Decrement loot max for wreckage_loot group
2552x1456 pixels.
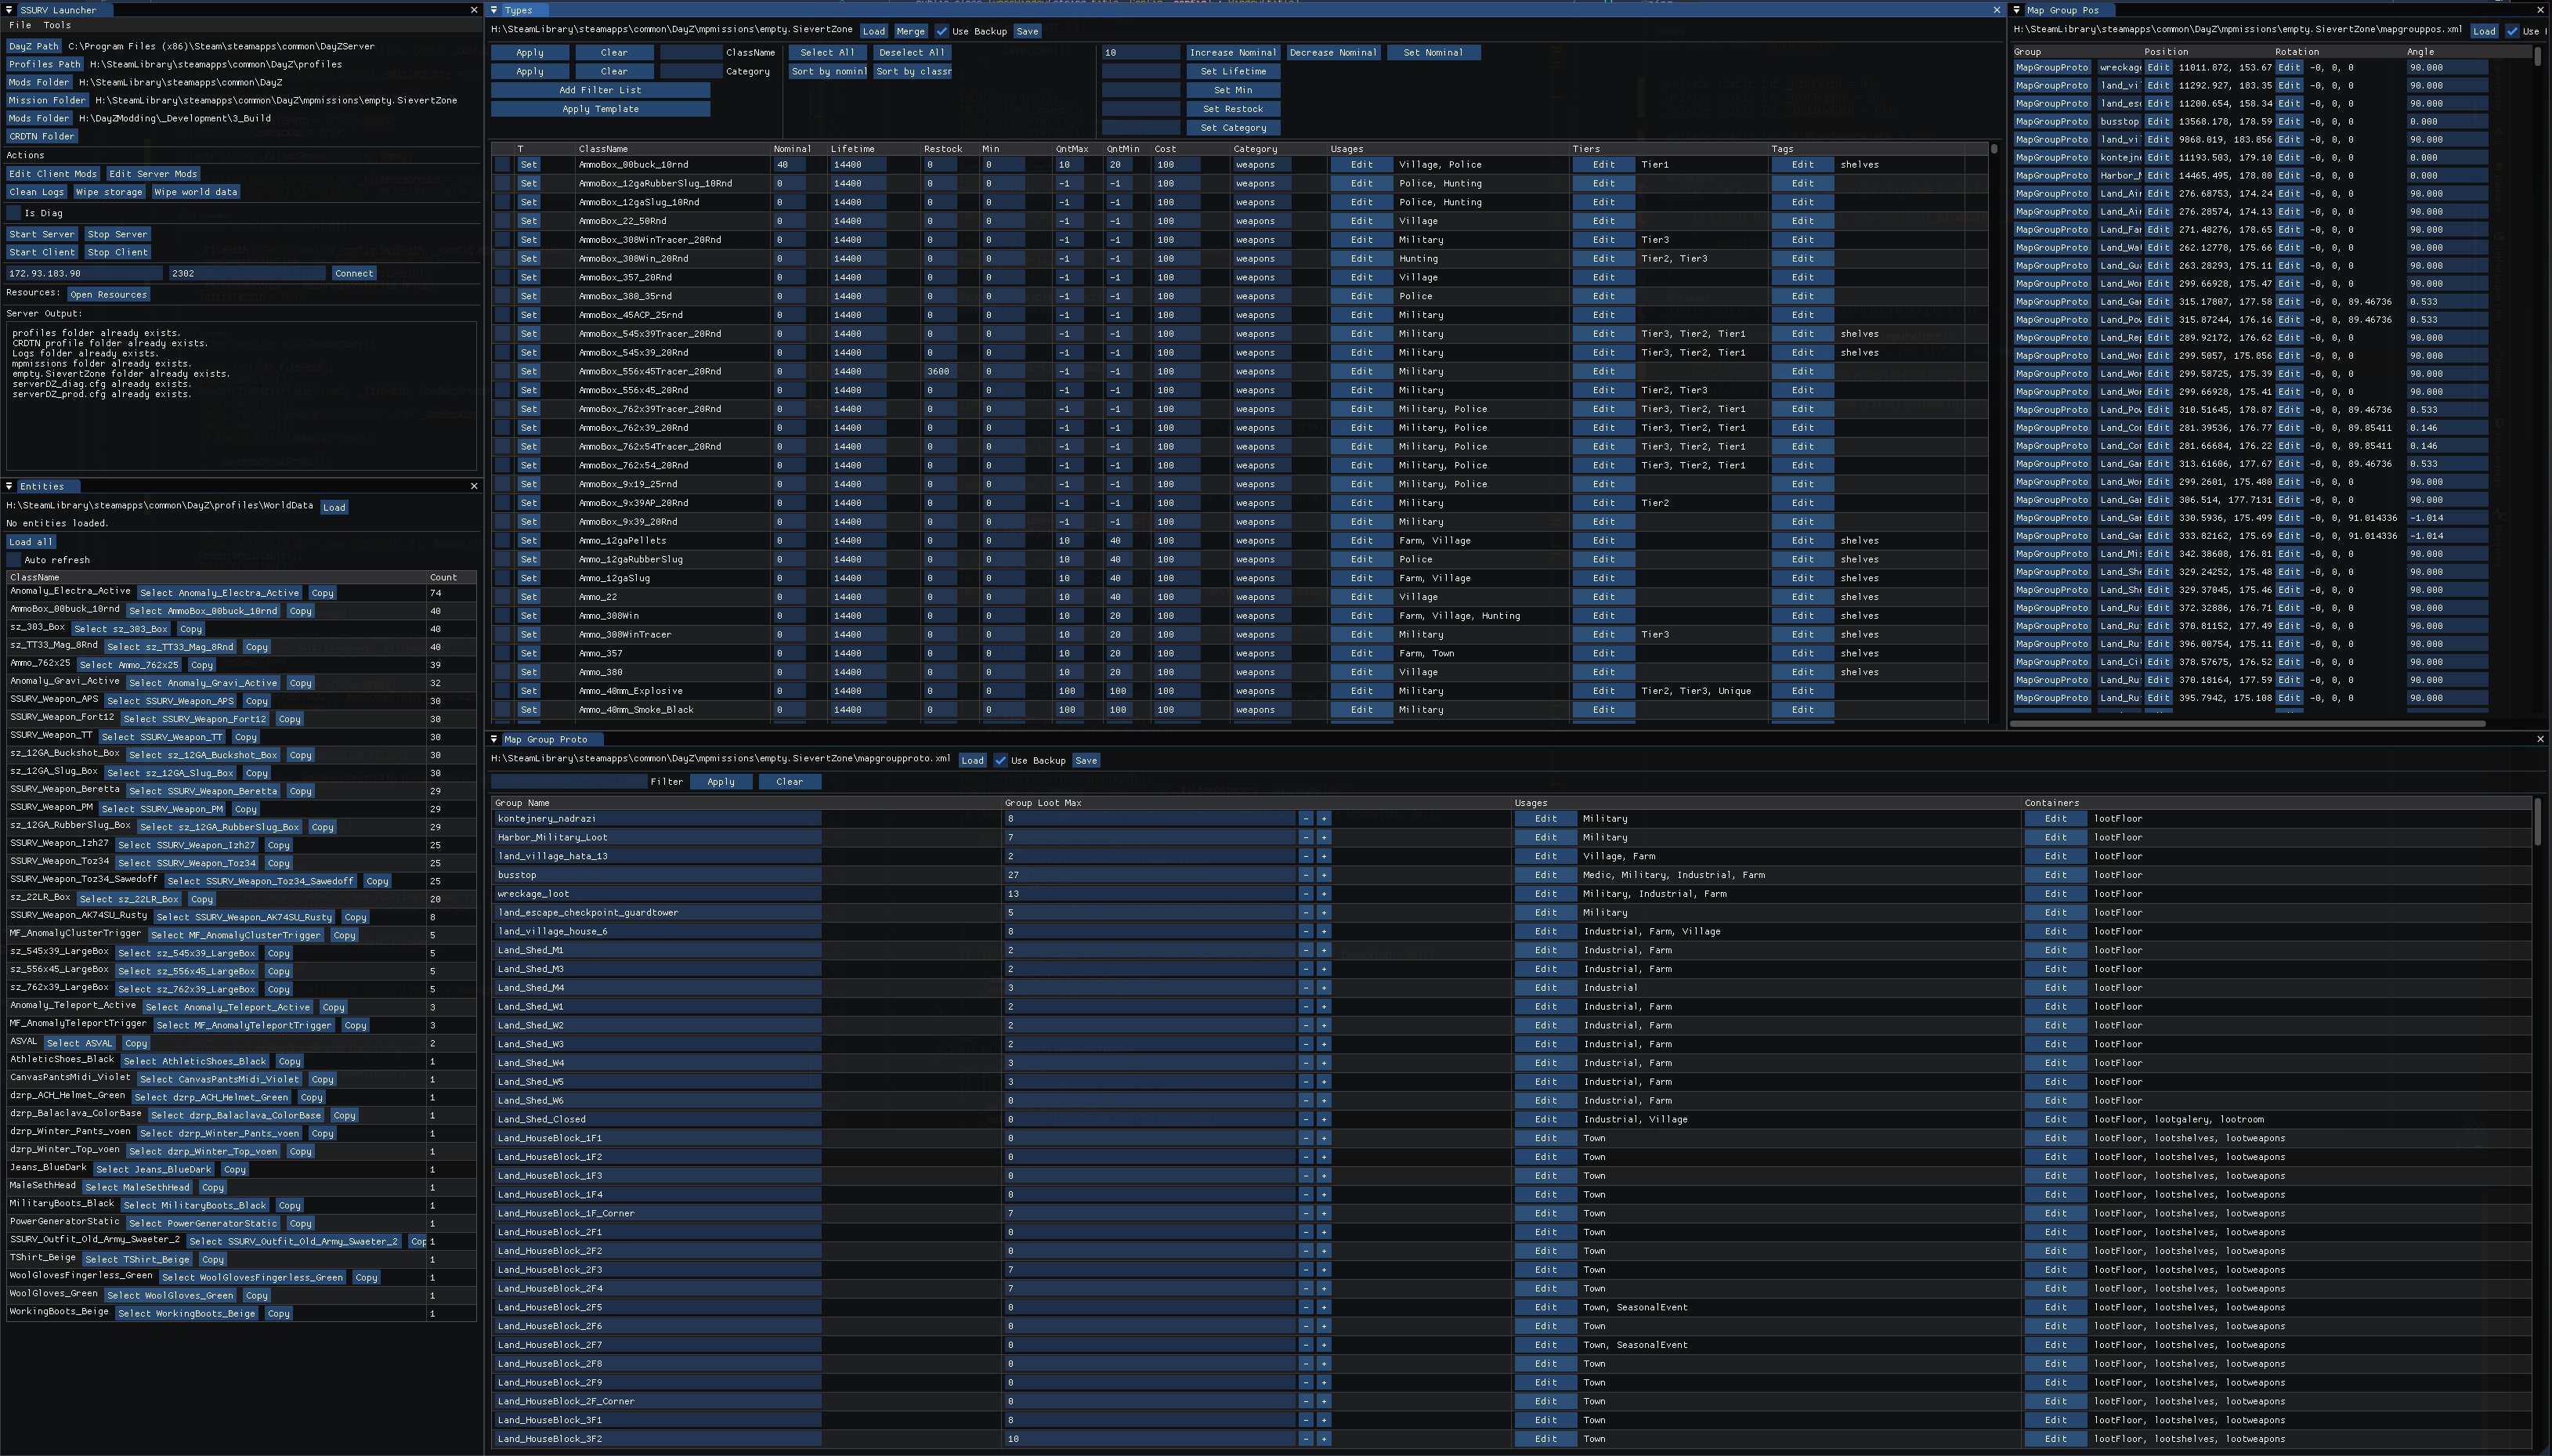pos(1305,894)
